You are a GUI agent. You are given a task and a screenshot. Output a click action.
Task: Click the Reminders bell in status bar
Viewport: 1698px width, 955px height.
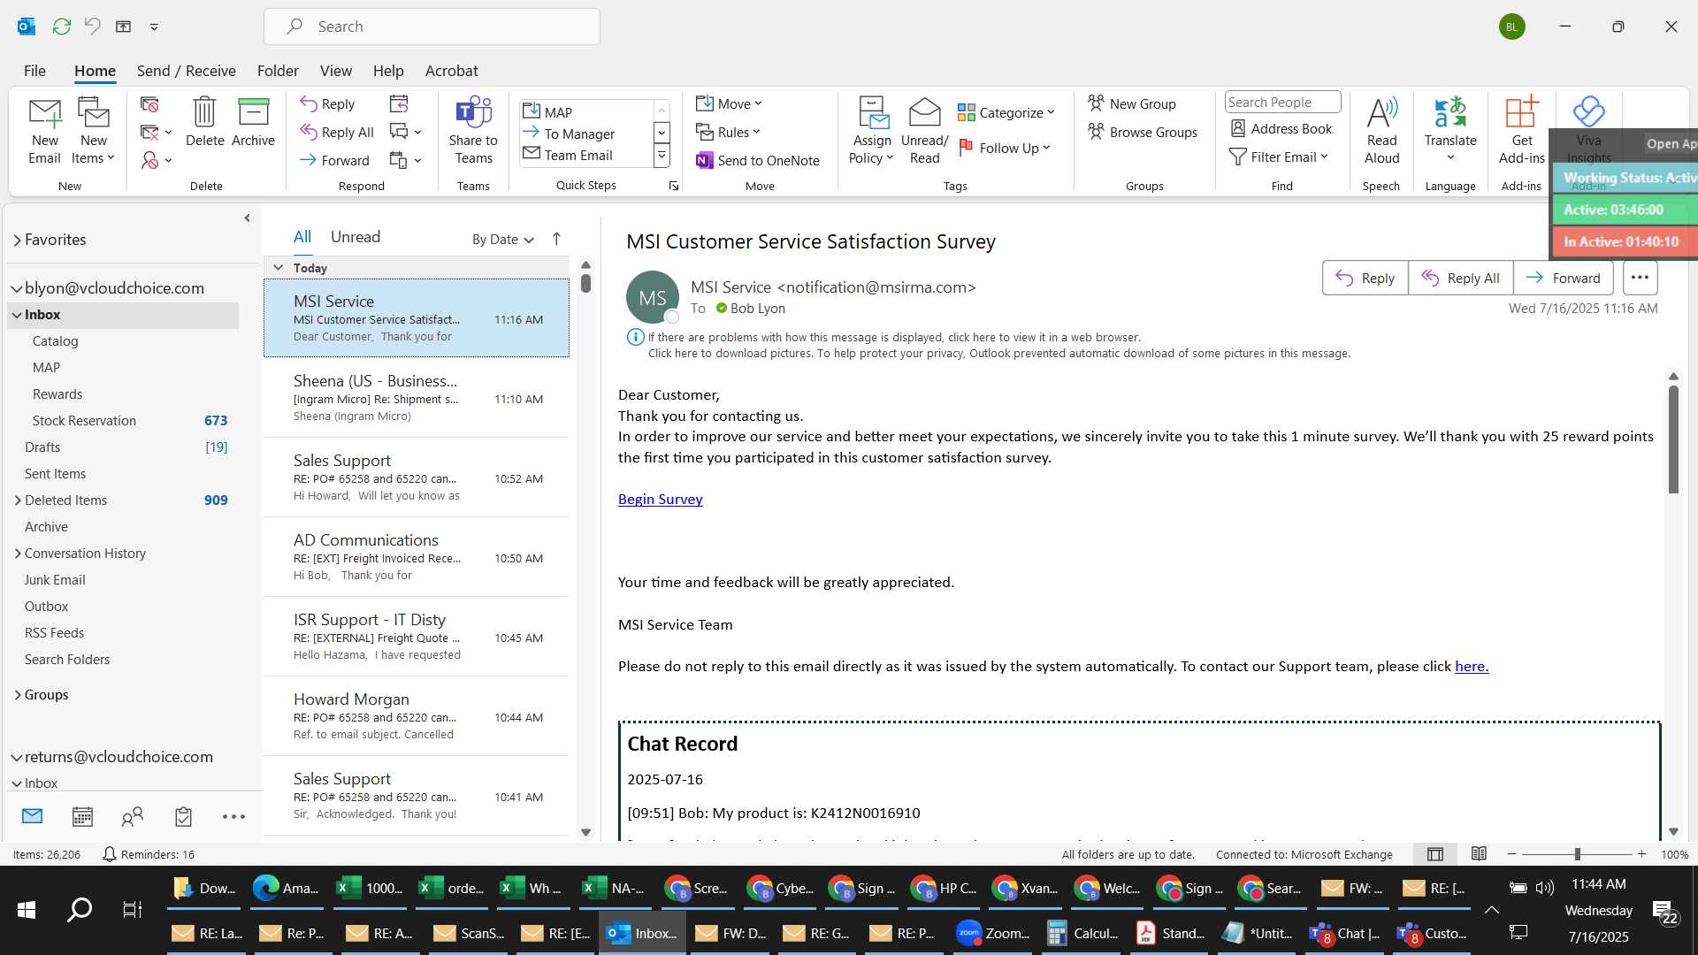click(110, 854)
